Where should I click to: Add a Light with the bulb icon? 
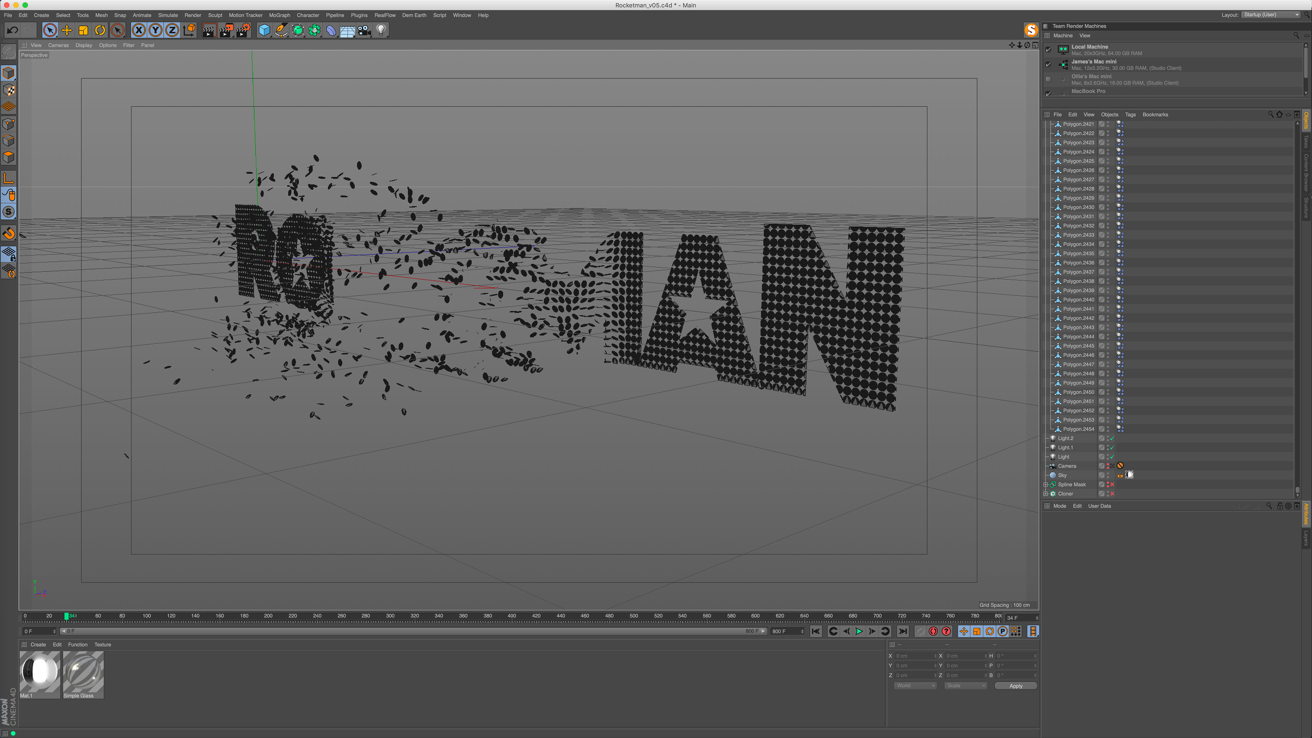click(381, 30)
